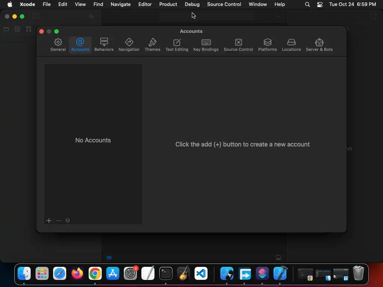Open System Settings from the Dock

131,273
